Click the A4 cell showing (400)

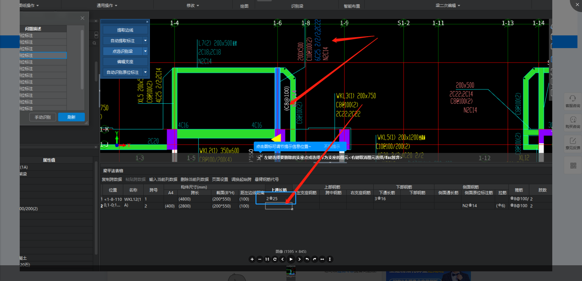click(171, 206)
